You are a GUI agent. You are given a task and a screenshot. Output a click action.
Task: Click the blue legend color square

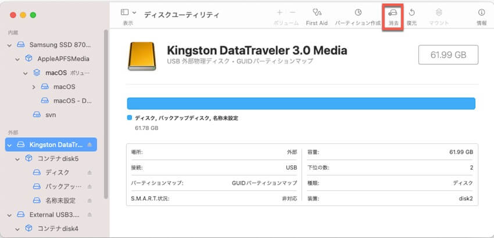pos(129,118)
